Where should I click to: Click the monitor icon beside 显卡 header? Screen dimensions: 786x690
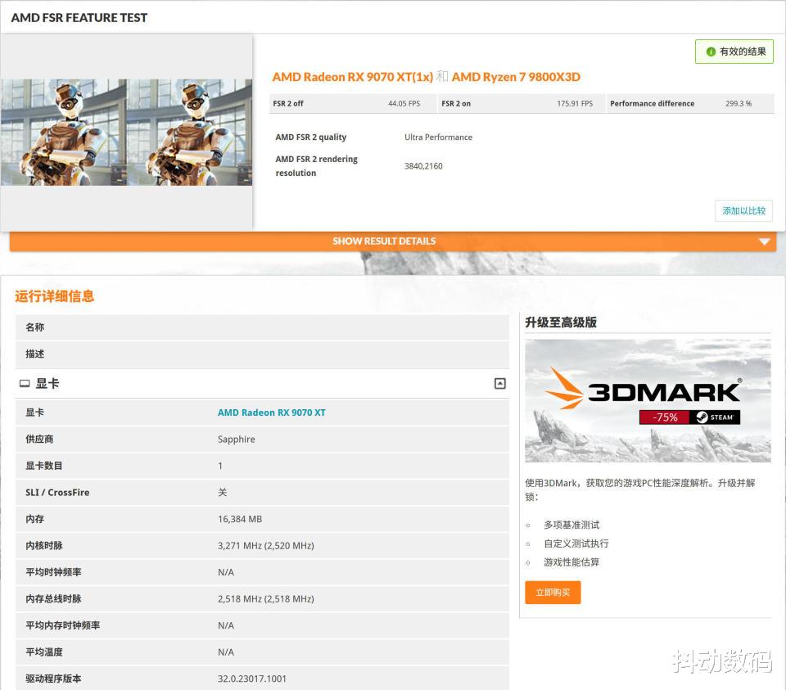click(25, 384)
